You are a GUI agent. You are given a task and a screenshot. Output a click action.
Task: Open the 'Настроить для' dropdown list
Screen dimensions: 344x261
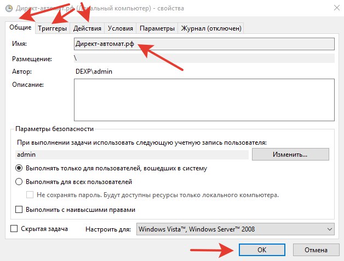tap(235, 229)
